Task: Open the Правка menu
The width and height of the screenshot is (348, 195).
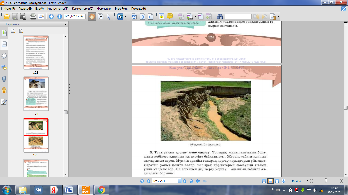Action: [25, 9]
